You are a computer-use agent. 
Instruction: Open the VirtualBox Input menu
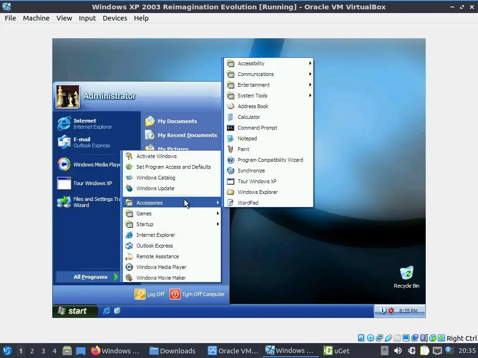[87, 18]
